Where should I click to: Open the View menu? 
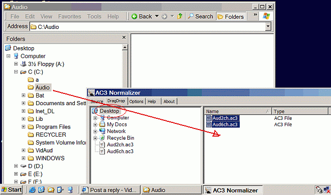(46, 16)
